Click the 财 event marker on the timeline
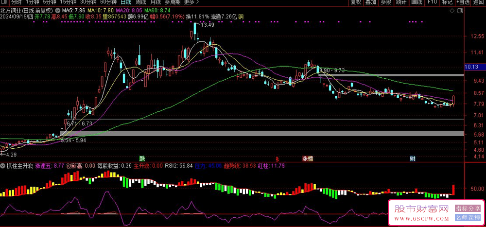This screenshot has height=227, width=486. click(413, 158)
